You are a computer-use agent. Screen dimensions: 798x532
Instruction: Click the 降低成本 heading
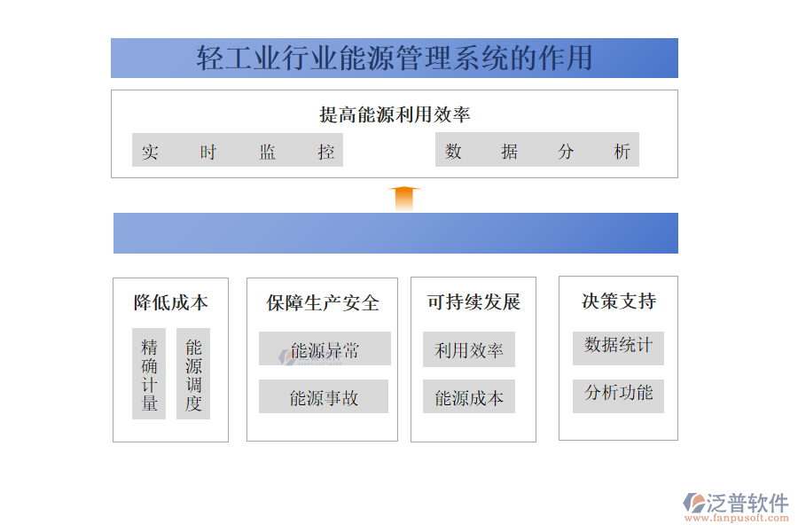pyautogui.click(x=170, y=302)
